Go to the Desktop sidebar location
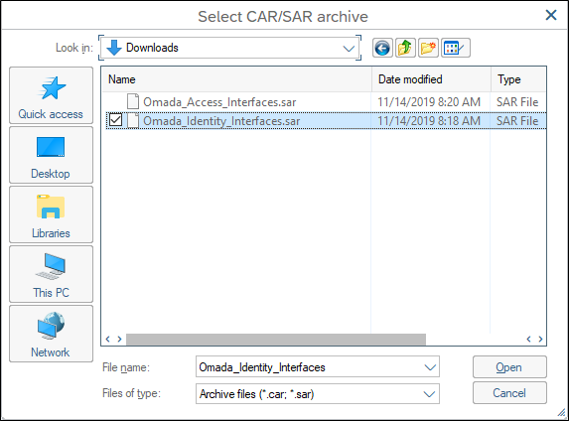569x421 pixels. (51, 155)
